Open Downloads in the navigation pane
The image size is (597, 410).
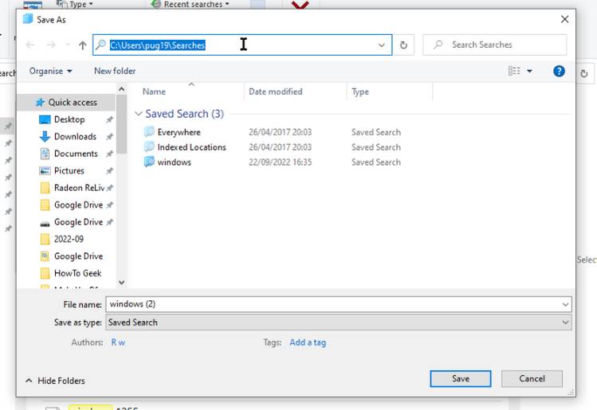pyautogui.click(x=75, y=137)
